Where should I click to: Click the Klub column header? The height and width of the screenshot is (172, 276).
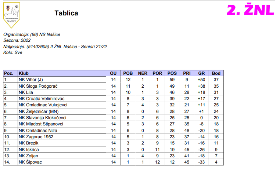coord(24,73)
